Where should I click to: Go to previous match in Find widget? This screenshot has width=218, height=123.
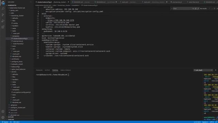[x=209, y=9]
